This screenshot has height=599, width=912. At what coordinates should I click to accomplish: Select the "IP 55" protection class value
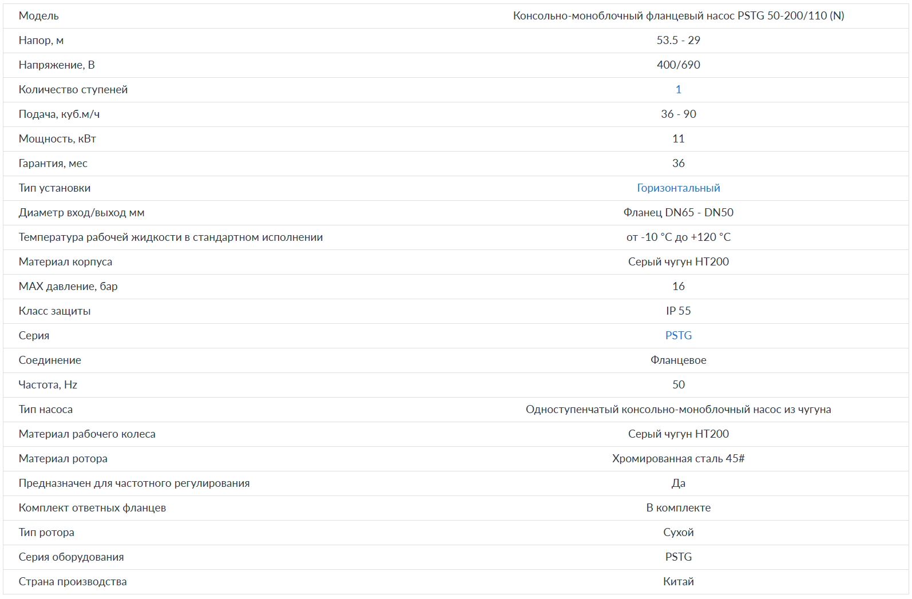[678, 311]
